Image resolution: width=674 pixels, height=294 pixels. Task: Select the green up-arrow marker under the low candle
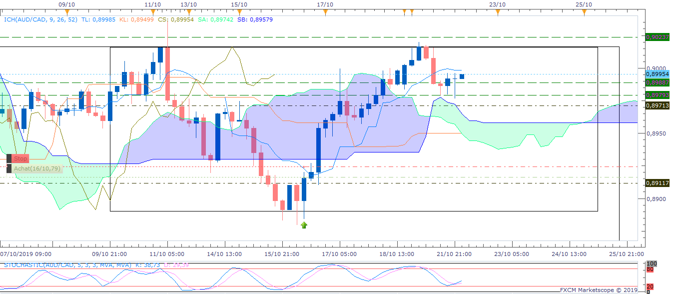click(x=304, y=225)
